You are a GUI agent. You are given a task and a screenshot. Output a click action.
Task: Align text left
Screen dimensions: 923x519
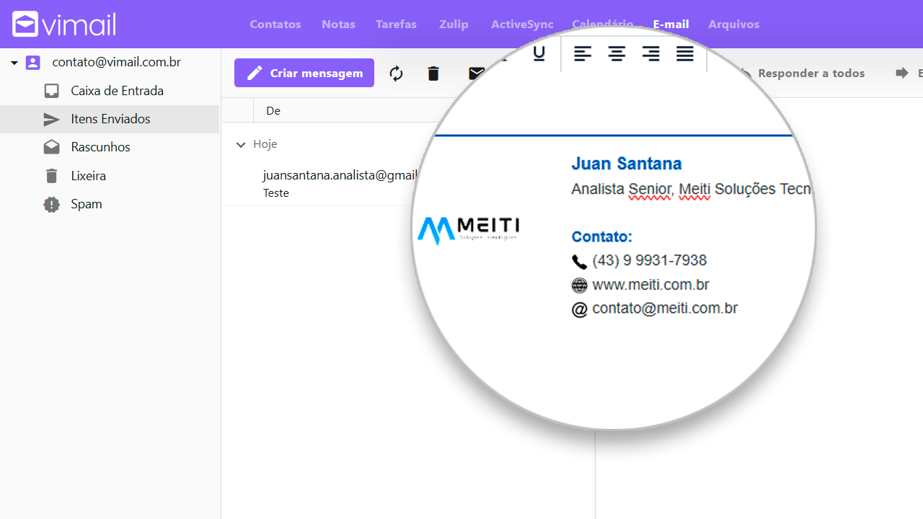click(583, 53)
